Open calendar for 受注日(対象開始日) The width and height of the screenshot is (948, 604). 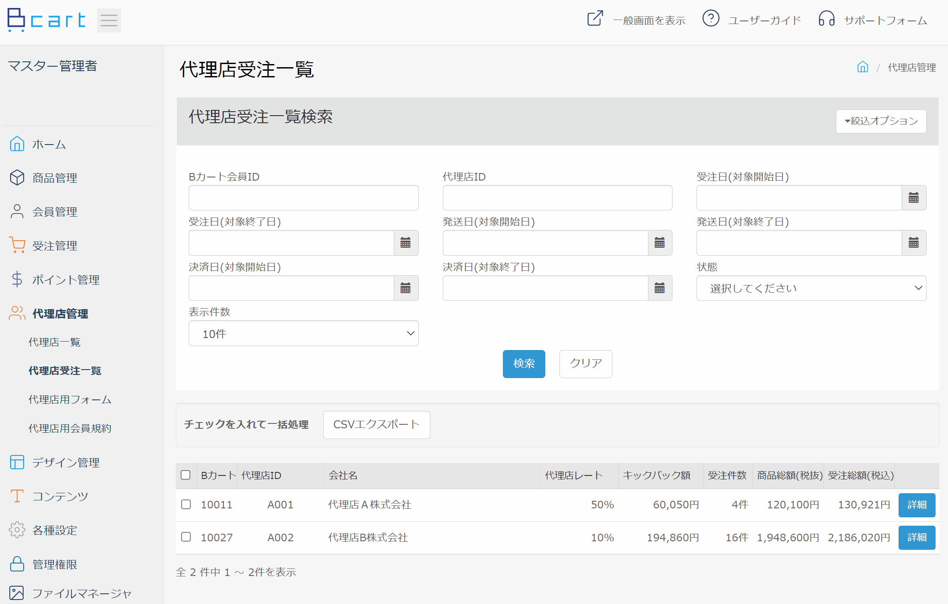point(914,198)
